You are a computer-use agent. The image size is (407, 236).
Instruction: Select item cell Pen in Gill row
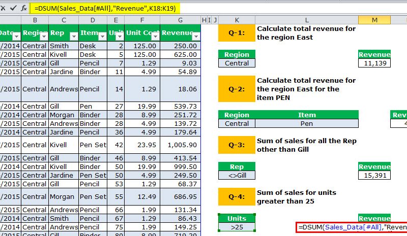click(x=93, y=106)
